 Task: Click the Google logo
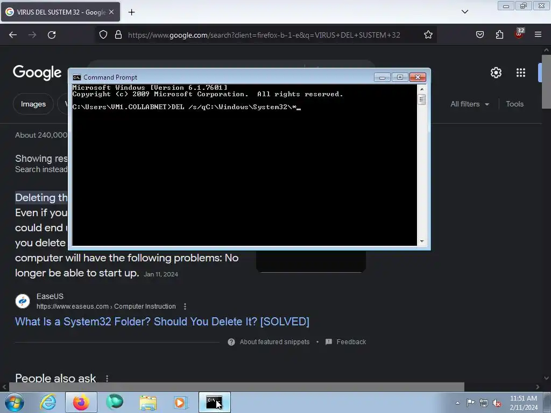point(37,73)
